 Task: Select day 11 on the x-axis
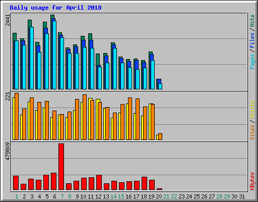coord(91,196)
